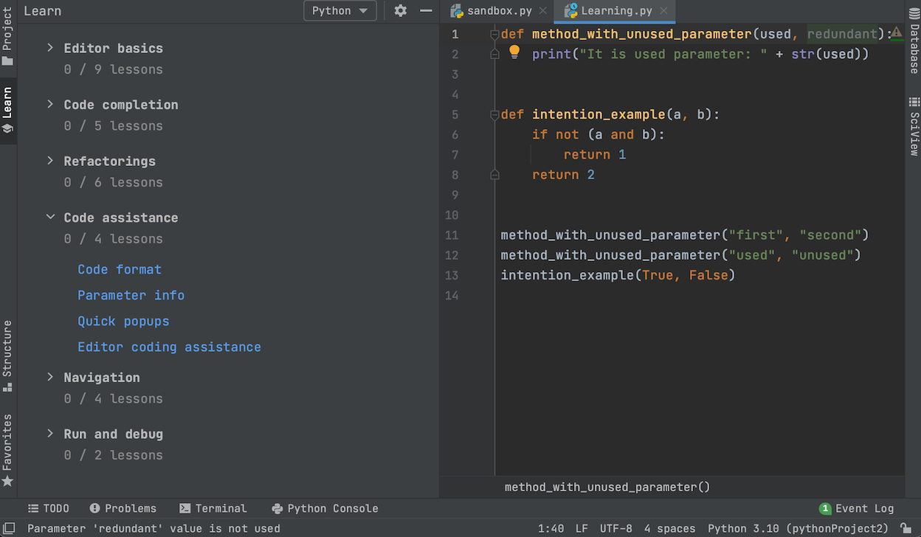This screenshot has height=537, width=921.
Task: Start the Editor coding assistance lesson
Action: (170, 347)
